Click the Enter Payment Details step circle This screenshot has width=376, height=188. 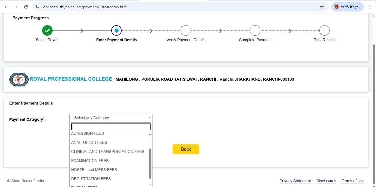[116, 30]
